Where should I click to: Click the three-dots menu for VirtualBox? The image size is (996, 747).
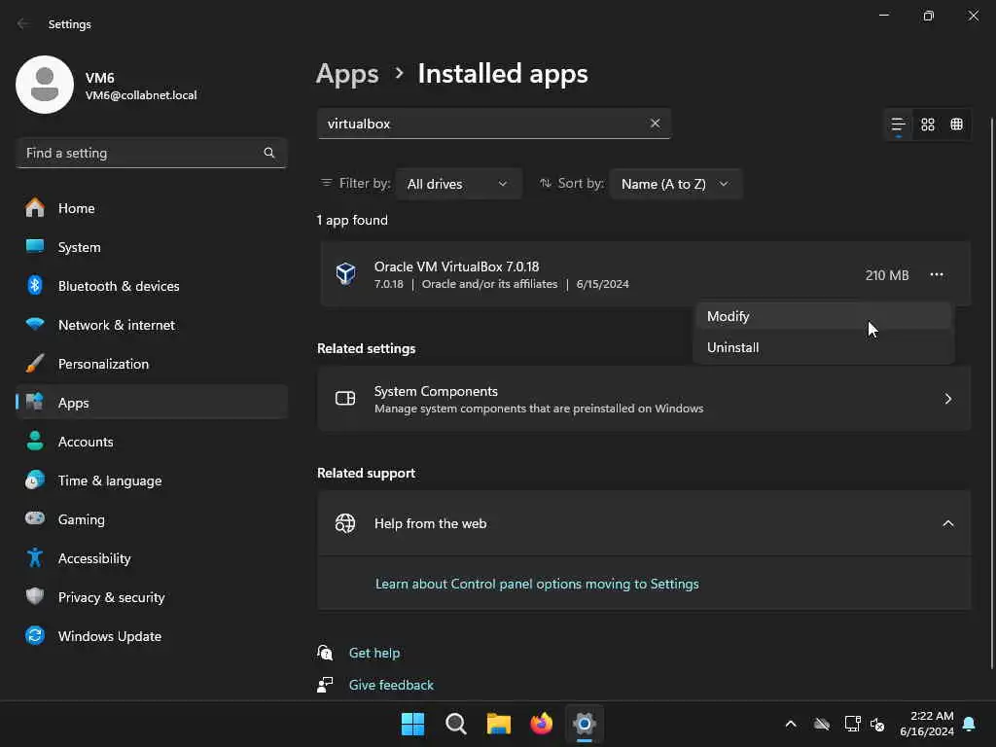pos(936,275)
